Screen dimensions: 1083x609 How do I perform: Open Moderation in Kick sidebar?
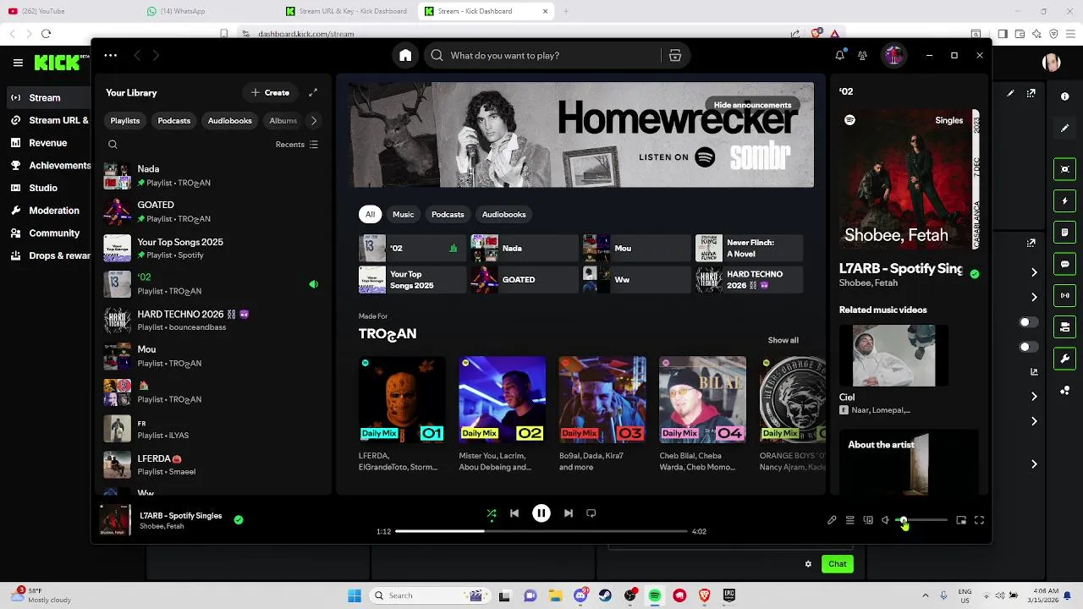pyautogui.click(x=54, y=211)
